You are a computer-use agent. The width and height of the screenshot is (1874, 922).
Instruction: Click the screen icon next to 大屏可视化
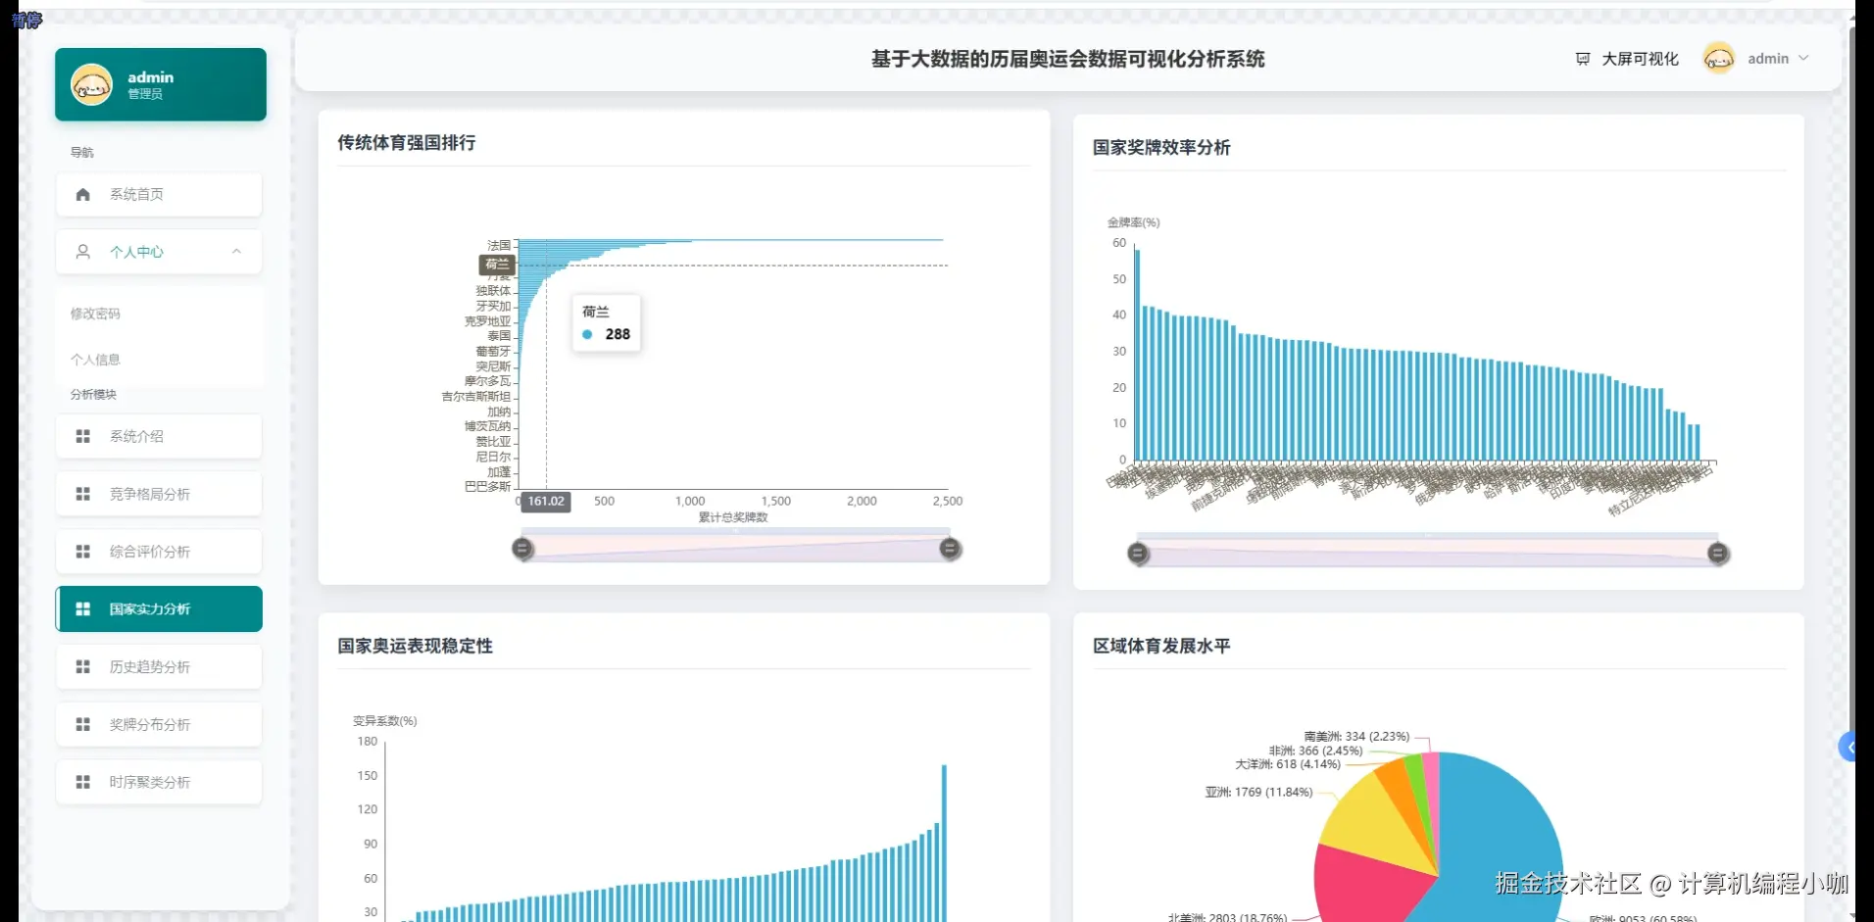[1583, 59]
